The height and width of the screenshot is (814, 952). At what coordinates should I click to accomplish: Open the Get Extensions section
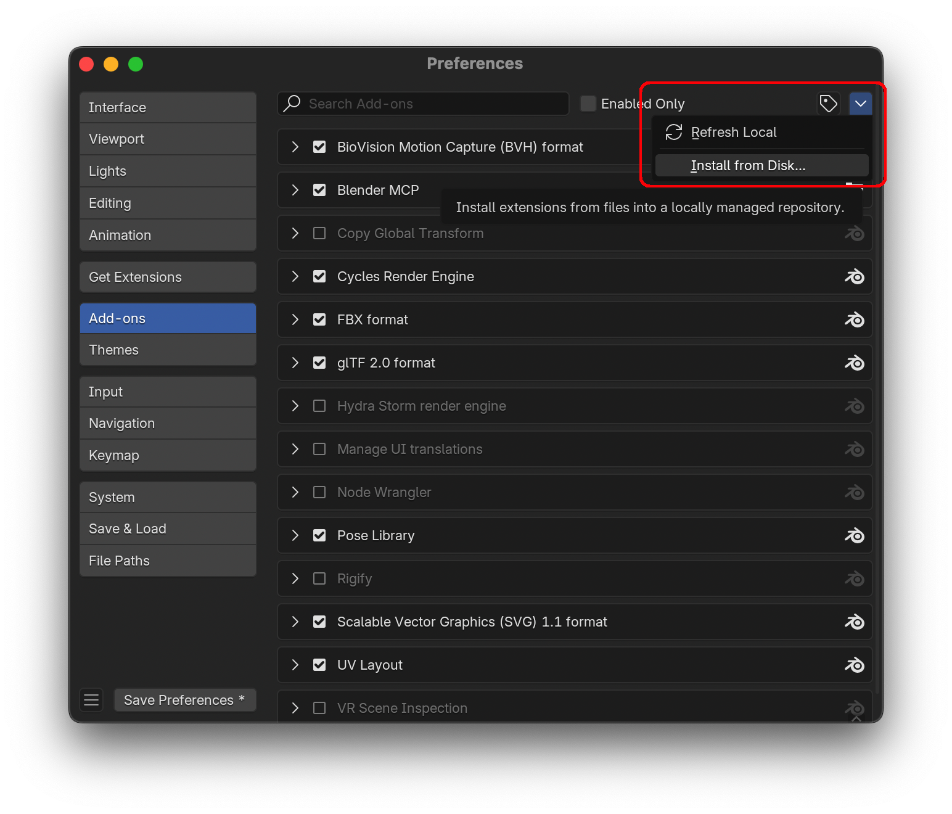click(168, 277)
